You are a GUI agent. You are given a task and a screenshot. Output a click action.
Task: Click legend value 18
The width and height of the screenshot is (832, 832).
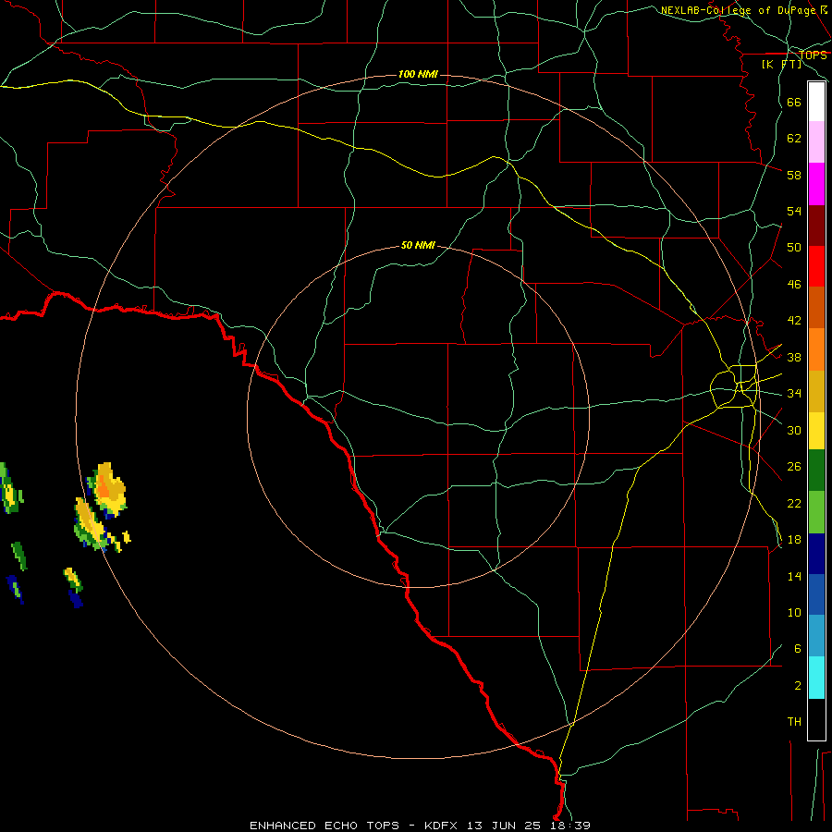[x=794, y=540]
